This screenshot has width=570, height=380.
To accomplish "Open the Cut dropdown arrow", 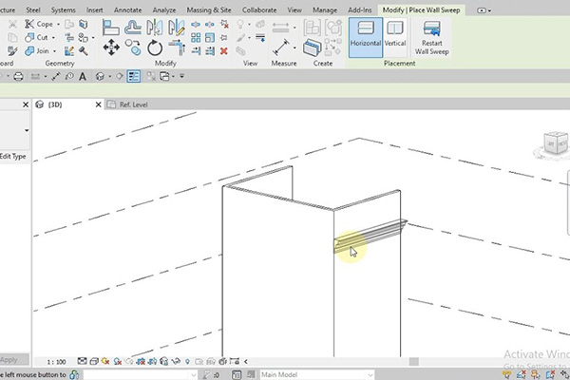I will tap(53, 38).
